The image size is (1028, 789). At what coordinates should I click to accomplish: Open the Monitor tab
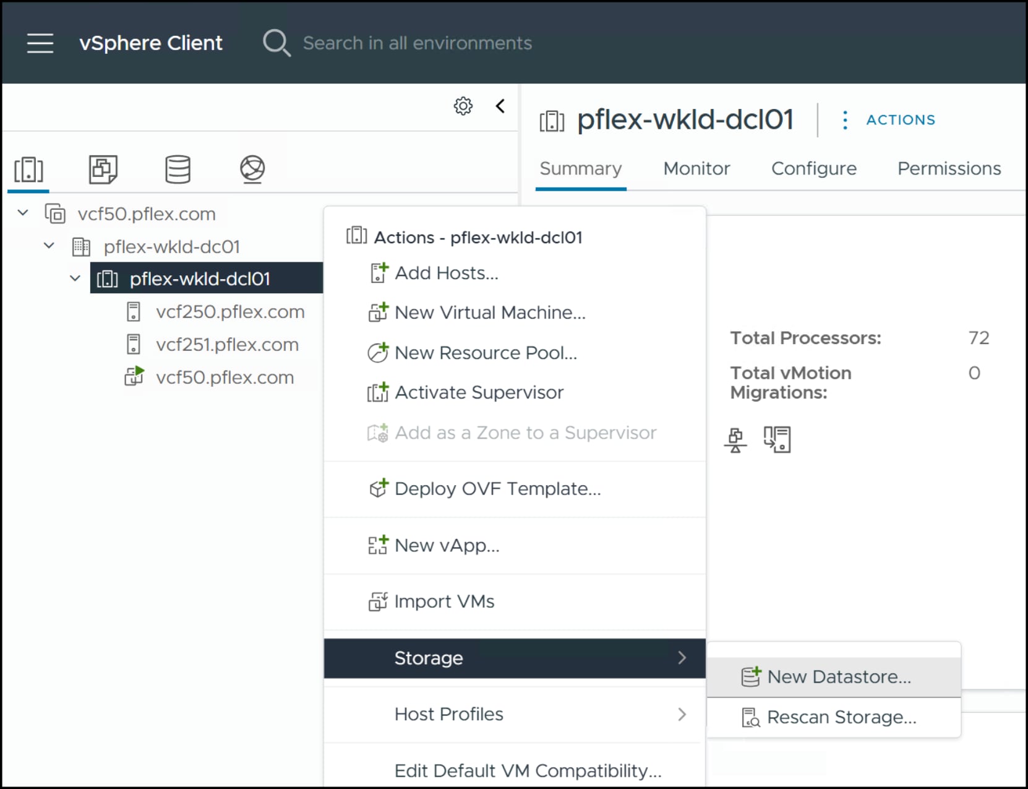696,169
